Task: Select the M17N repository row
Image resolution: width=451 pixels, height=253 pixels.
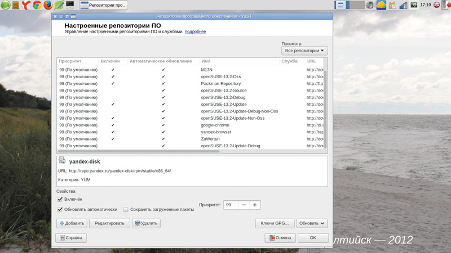Action: pos(191,70)
